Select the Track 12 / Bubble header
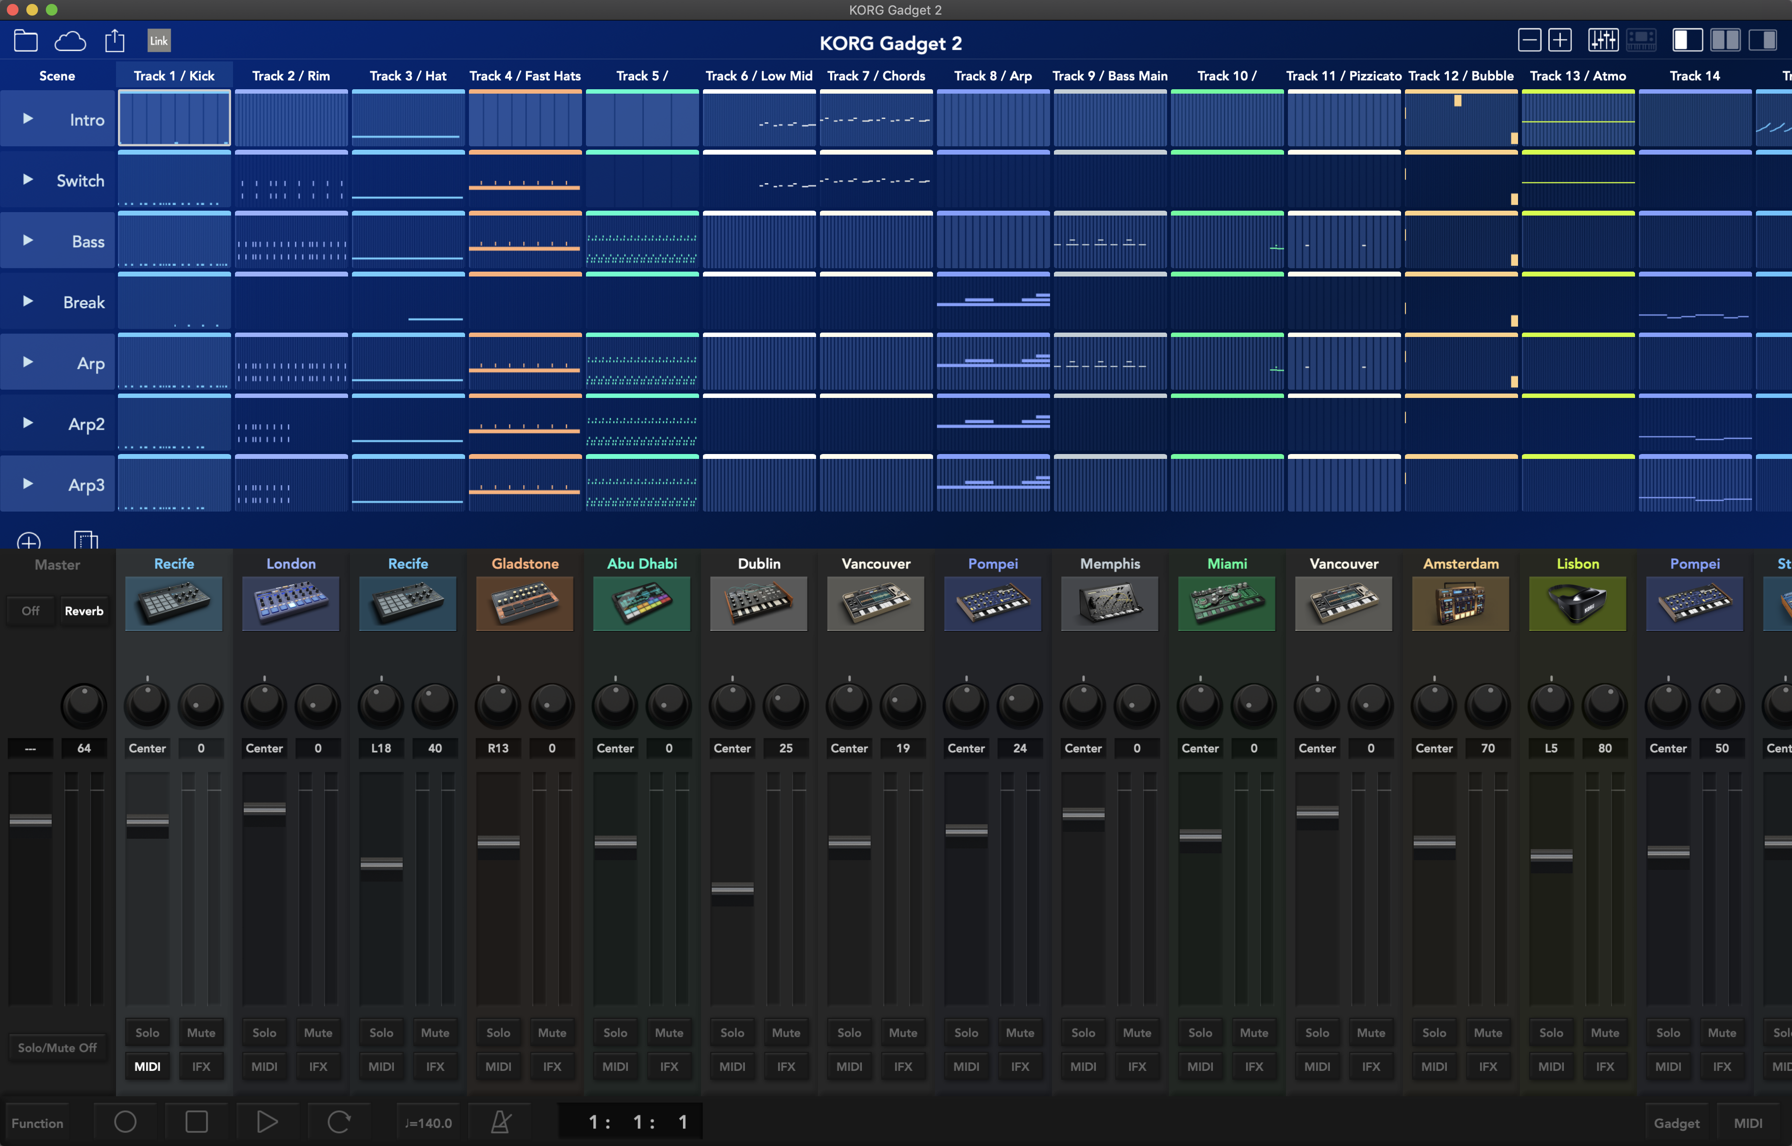The width and height of the screenshot is (1792, 1146). click(x=1461, y=76)
